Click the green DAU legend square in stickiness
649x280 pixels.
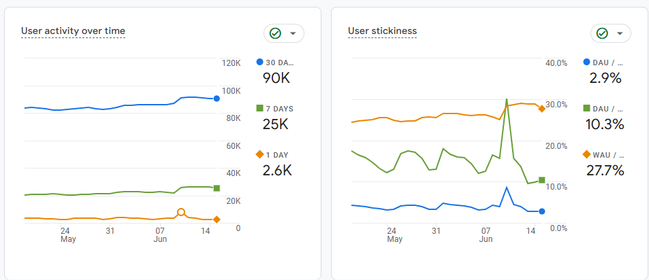[586, 109]
